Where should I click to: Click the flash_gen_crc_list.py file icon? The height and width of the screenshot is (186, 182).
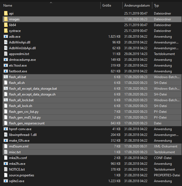pyautogui.click(x=6, y=112)
